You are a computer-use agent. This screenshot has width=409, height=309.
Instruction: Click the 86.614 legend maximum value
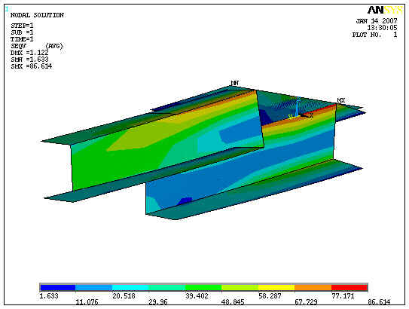pyautogui.click(x=379, y=302)
